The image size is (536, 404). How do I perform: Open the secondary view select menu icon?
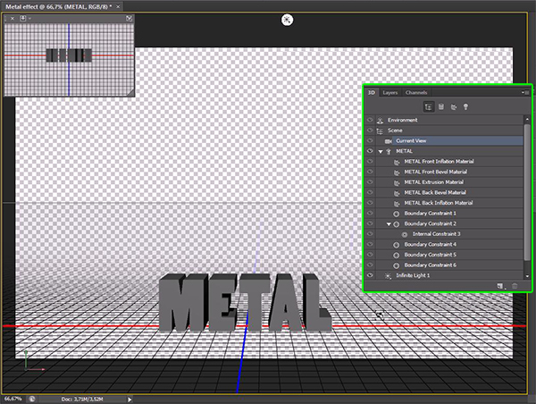click(x=25, y=18)
